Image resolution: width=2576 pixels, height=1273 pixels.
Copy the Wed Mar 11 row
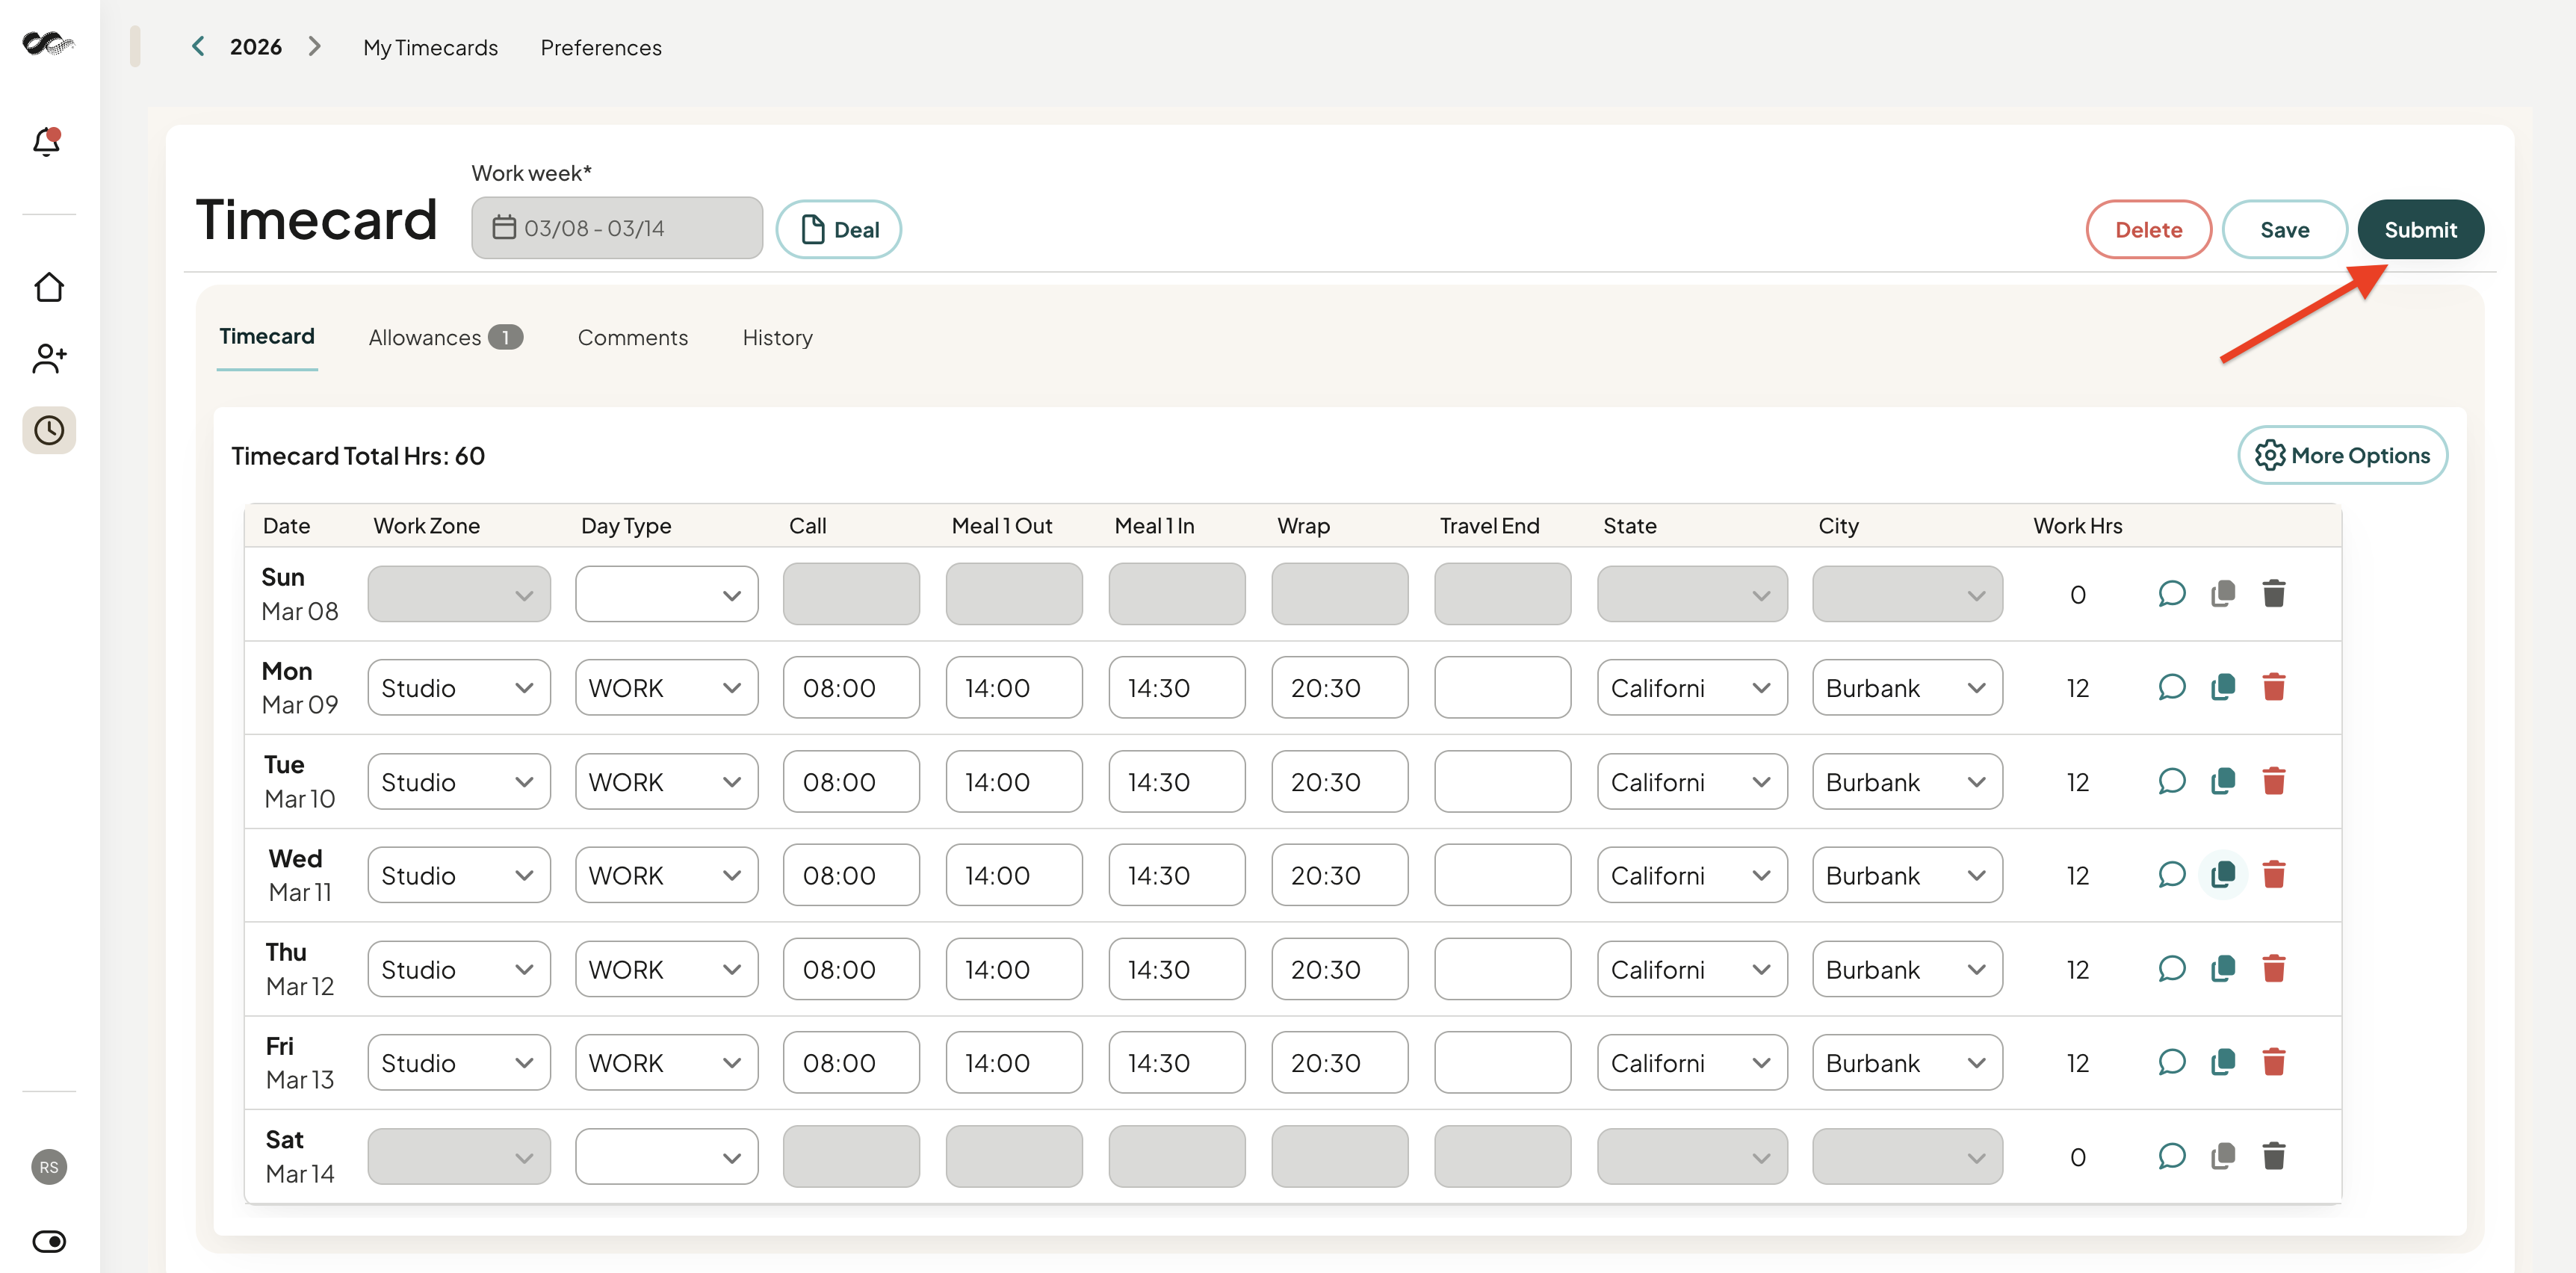click(x=2223, y=875)
